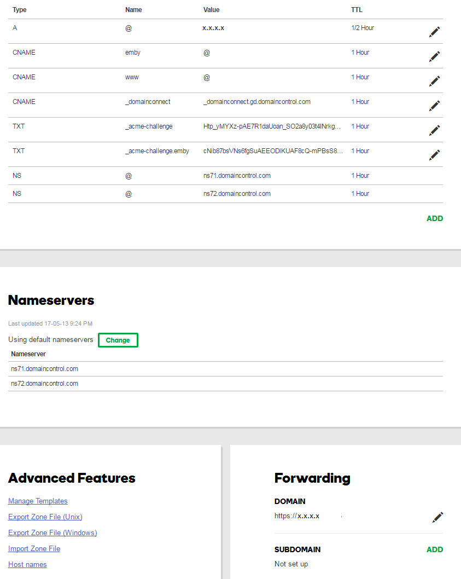
Task: Edit the domain forwarding setting
Action: point(437,517)
